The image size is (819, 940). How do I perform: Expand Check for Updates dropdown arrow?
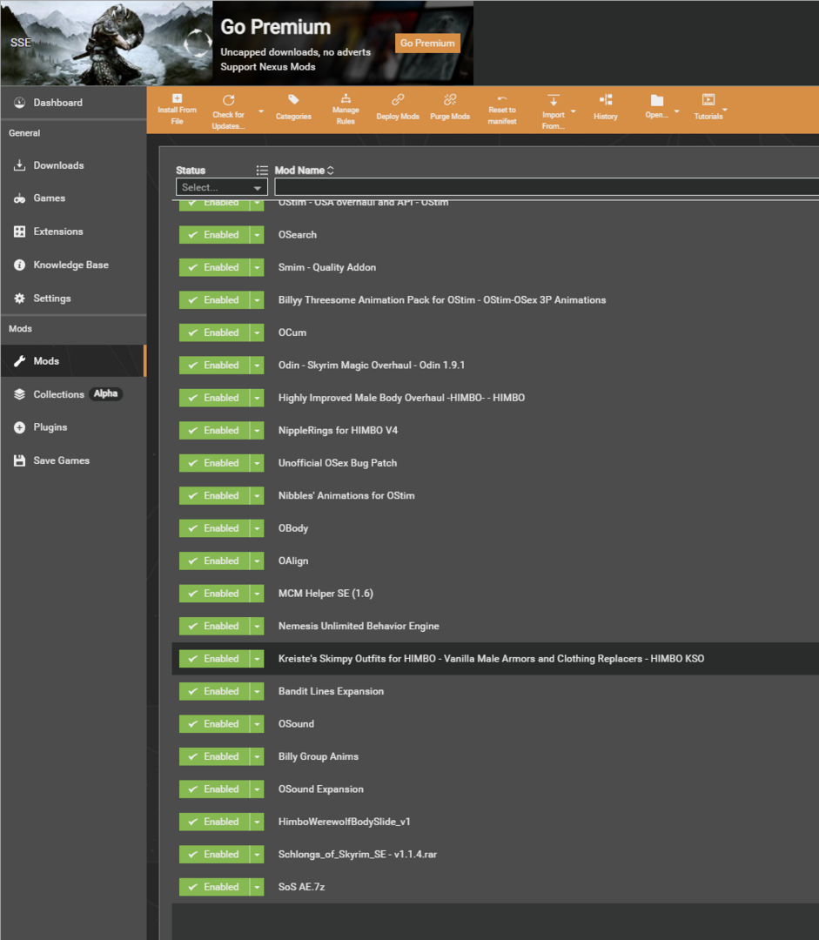pos(261,111)
